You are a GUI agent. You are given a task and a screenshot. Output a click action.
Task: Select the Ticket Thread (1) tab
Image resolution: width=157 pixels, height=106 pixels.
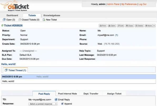click(15, 70)
